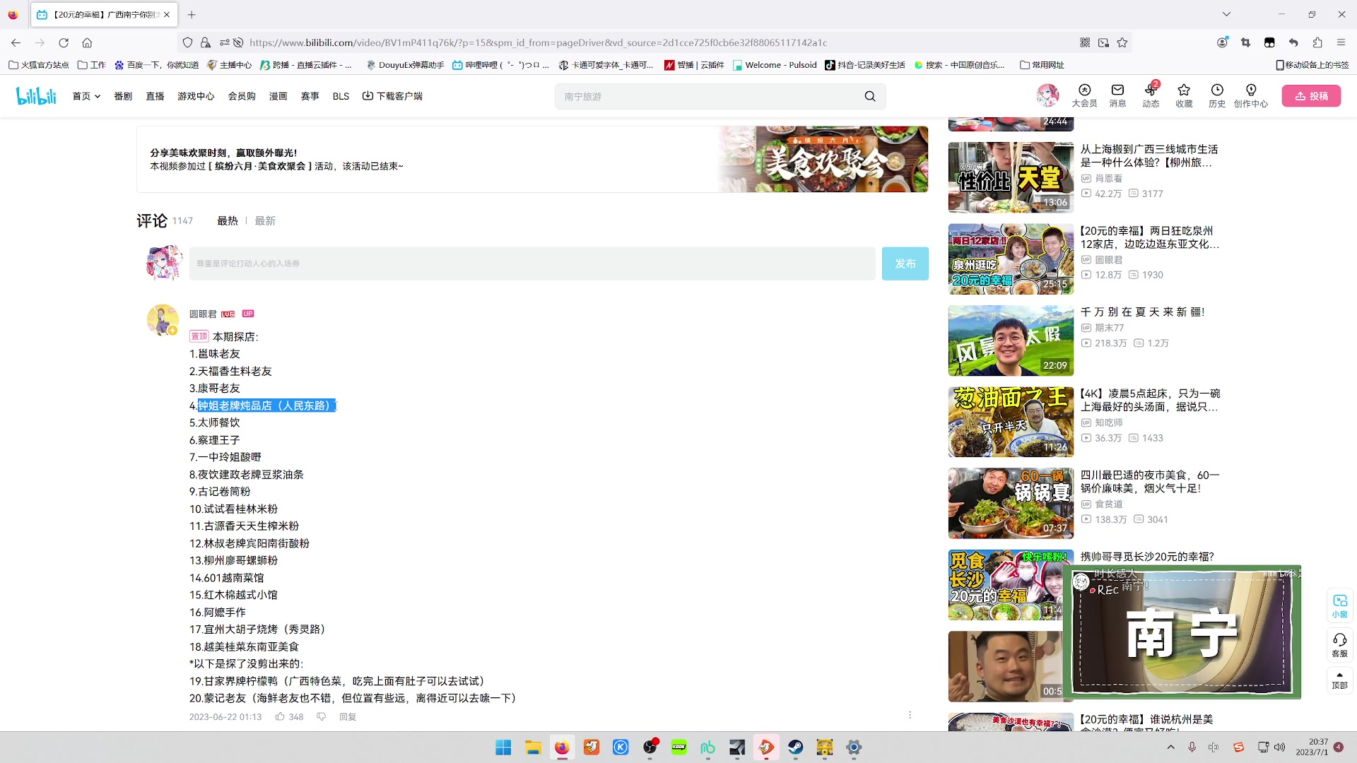This screenshot has width=1357, height=763.
Task: Open the 大会员 icon
Action: 1084,95
